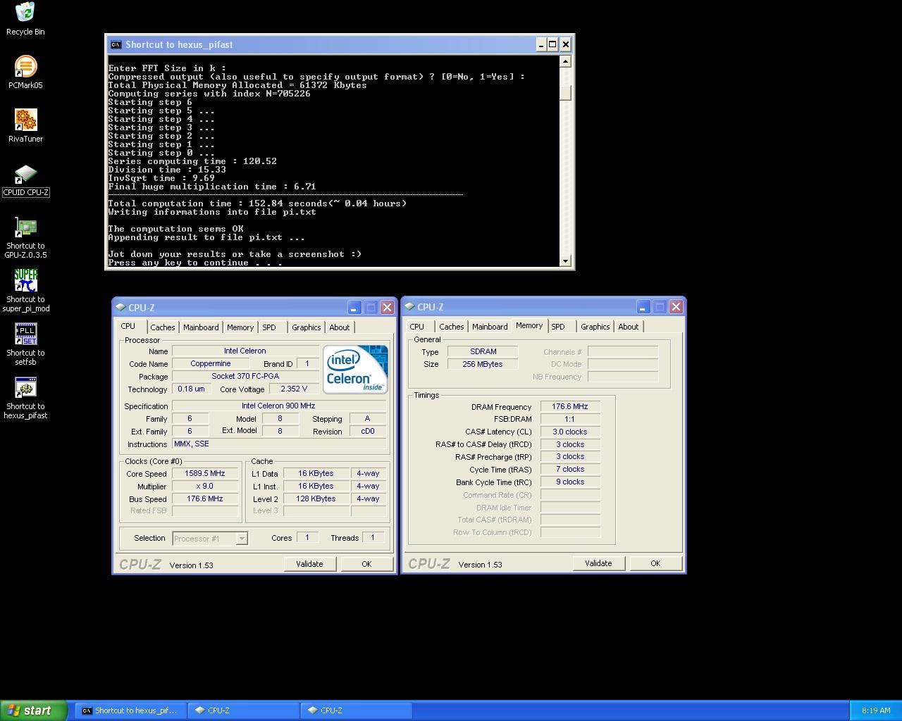The image size is (902, 721).
Task: Click the Code Name value Coppermine
Action: tap(211, 364)
